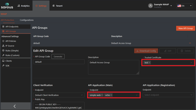Open the EN language dropdown
This screenshot has width=196, height=110.
184,6
